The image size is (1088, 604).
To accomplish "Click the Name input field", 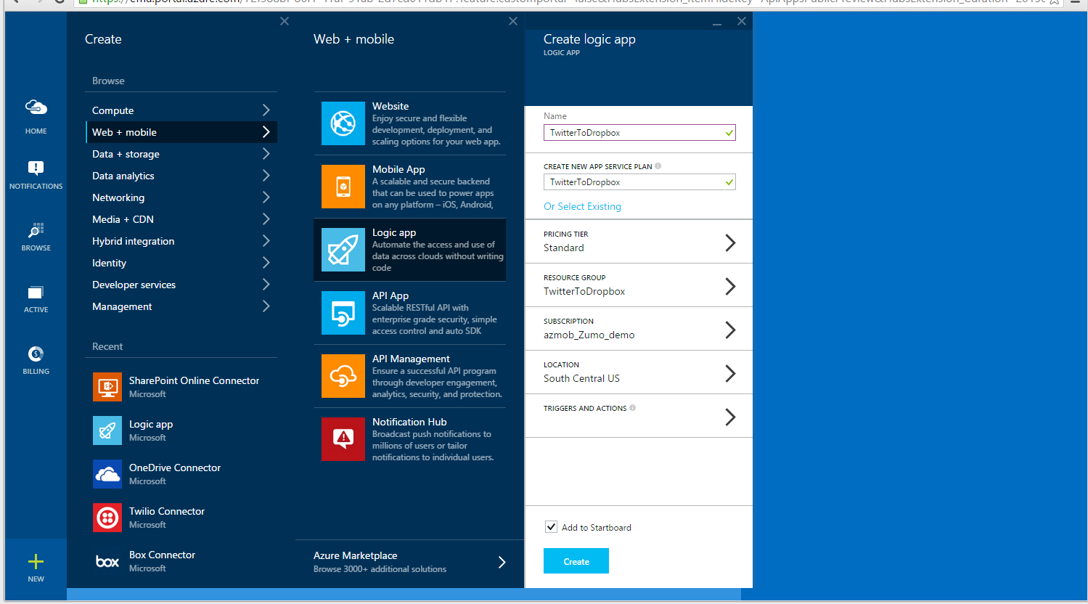I will click(639, 132).
